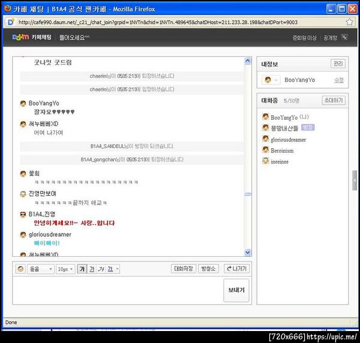
Task: Click the chat scrollbar up arrow
Action: point(247,60)
